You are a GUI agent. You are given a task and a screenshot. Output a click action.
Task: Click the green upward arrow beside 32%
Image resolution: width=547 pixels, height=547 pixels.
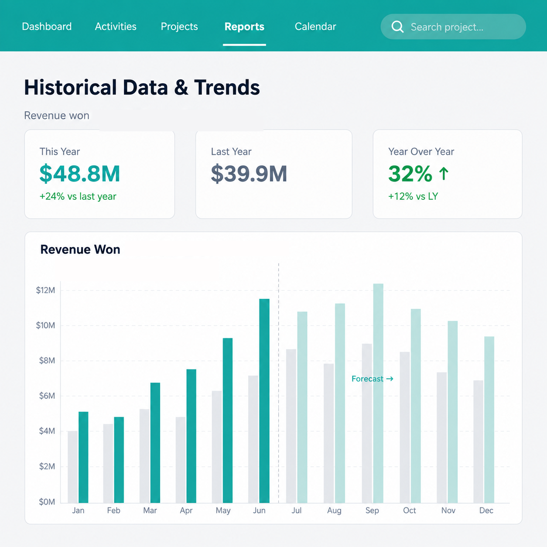444,174
